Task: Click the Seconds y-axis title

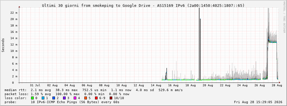Action: click(3, 45)
